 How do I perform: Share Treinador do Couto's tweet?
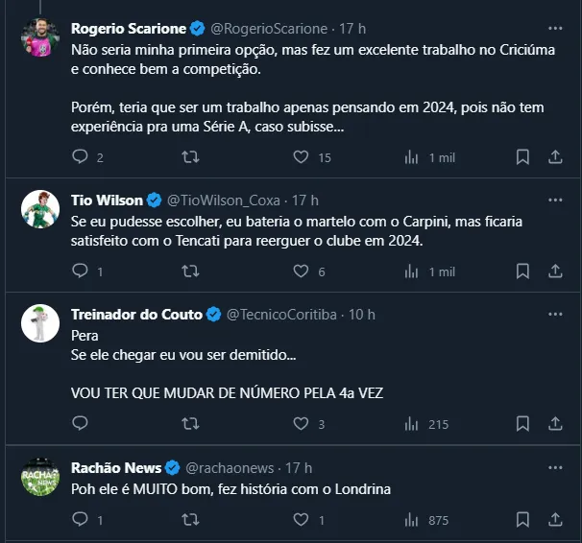pyautogui.click(x=555, y=423)
